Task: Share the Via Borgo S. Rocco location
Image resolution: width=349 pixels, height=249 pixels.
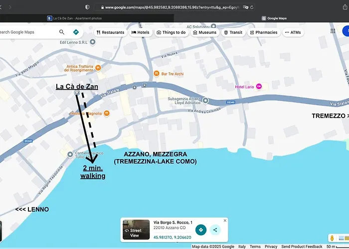Action: coord(215,230)
